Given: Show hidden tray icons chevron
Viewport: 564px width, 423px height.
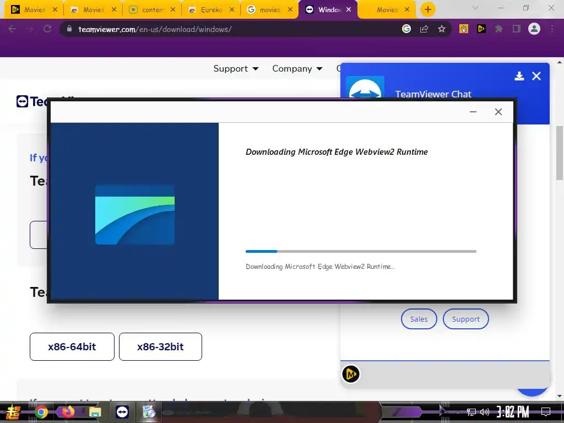Looking at the screenshot, I should (458, 412).
